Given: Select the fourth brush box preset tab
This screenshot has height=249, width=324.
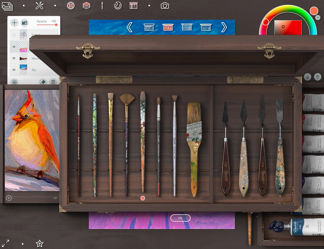Looking at the screenshot, I should click(x=206, y=27).
